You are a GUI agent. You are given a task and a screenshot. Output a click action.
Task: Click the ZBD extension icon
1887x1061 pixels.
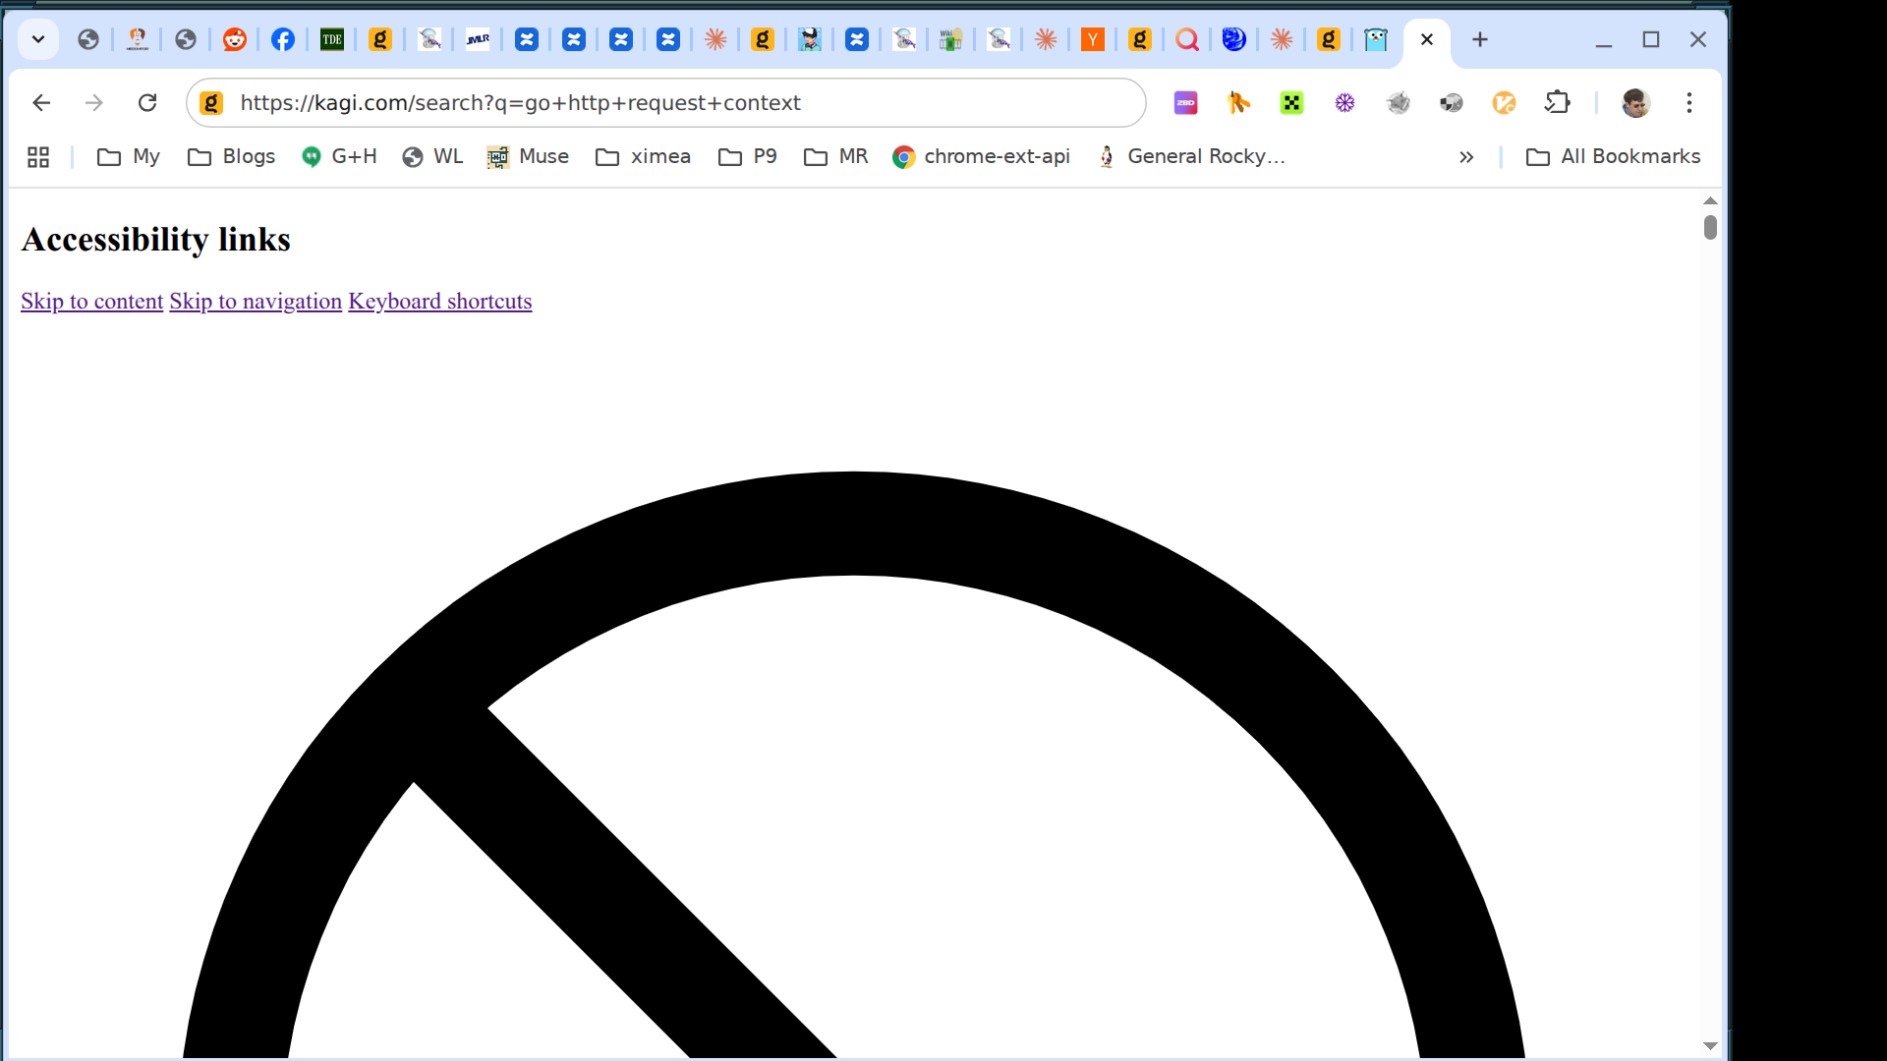coord(1186,103)
